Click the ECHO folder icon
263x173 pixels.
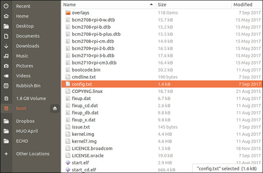coord(6,141)
